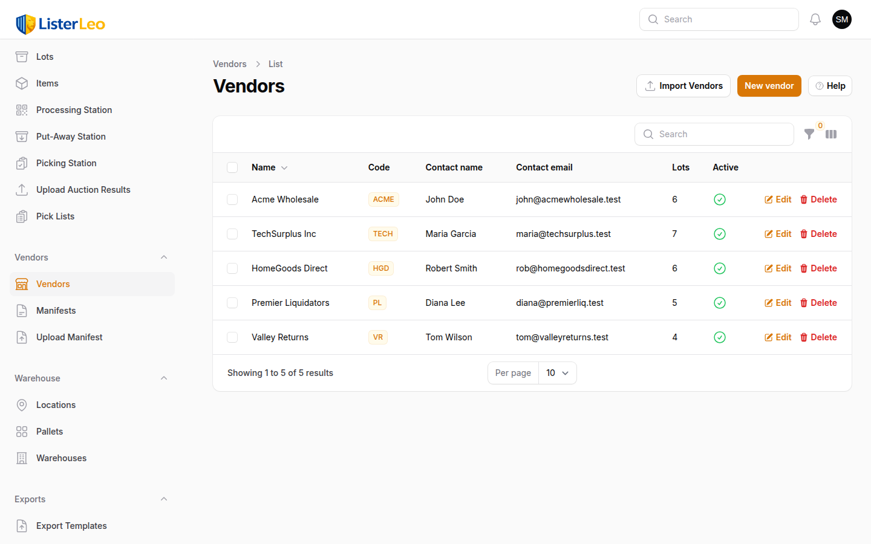Delete the Valley Returns vendor
871x544 pixels.
[x=818, y=337]
